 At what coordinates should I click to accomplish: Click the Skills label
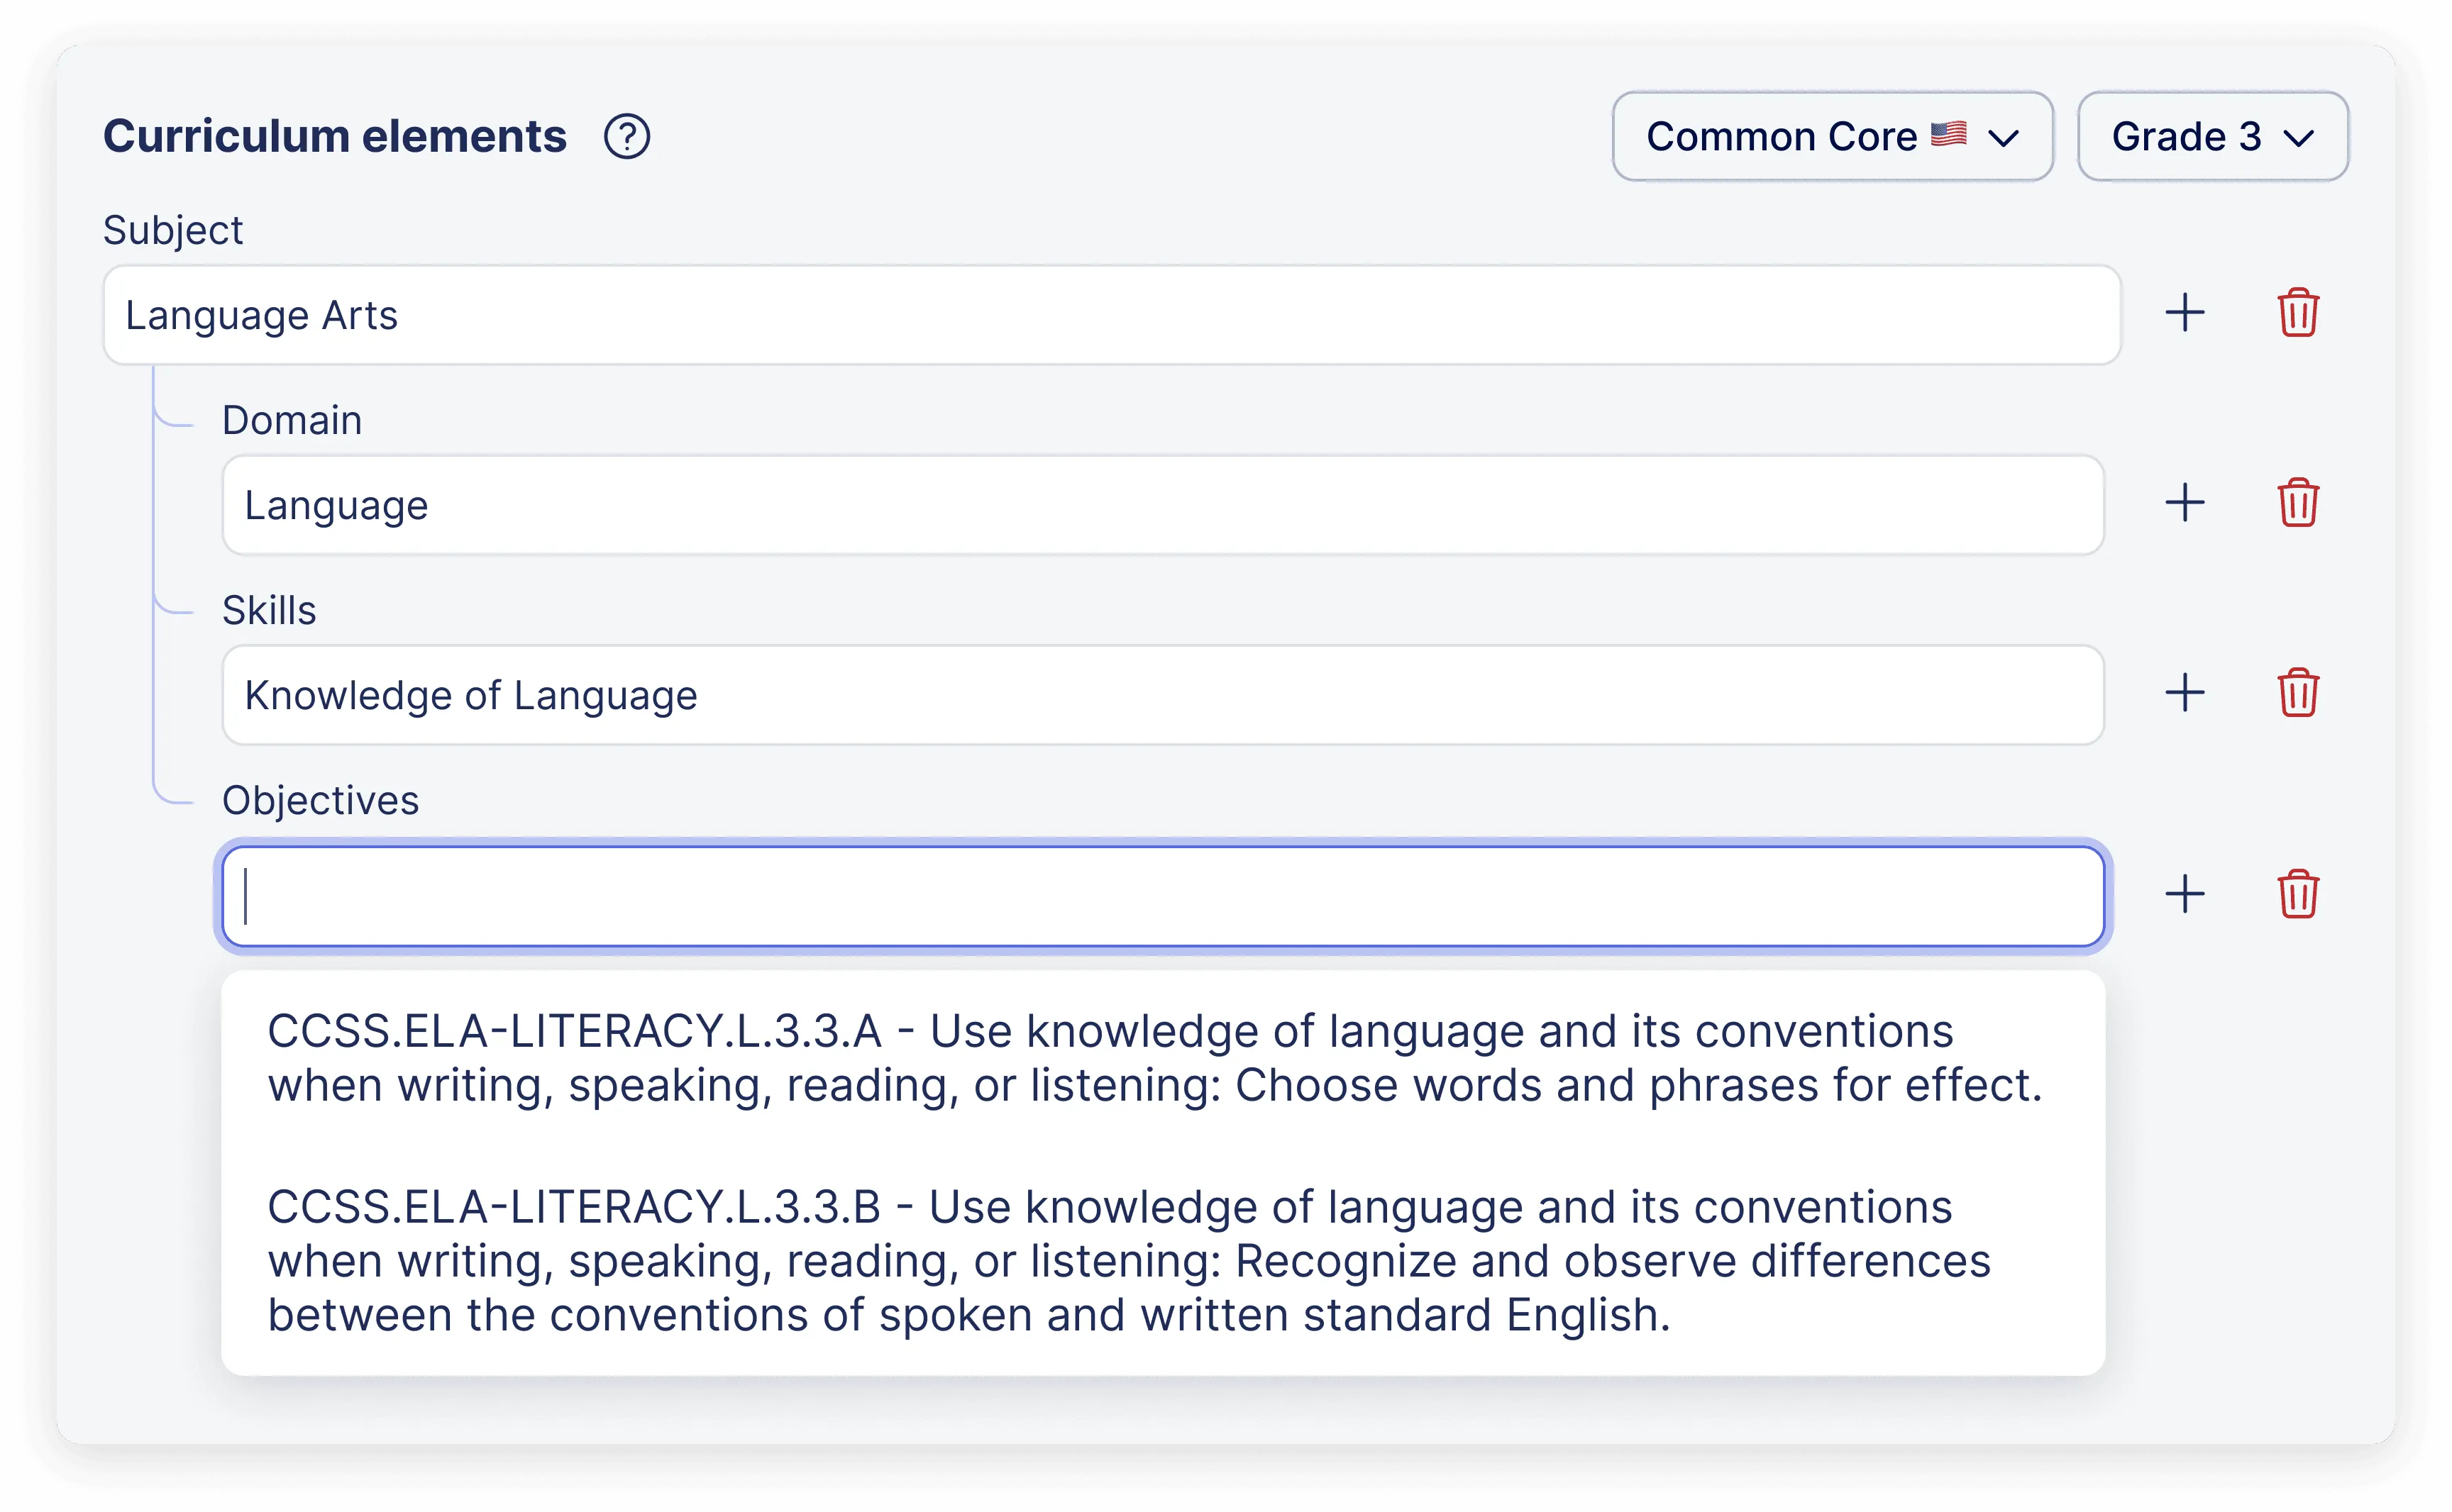tap(269, 611)
